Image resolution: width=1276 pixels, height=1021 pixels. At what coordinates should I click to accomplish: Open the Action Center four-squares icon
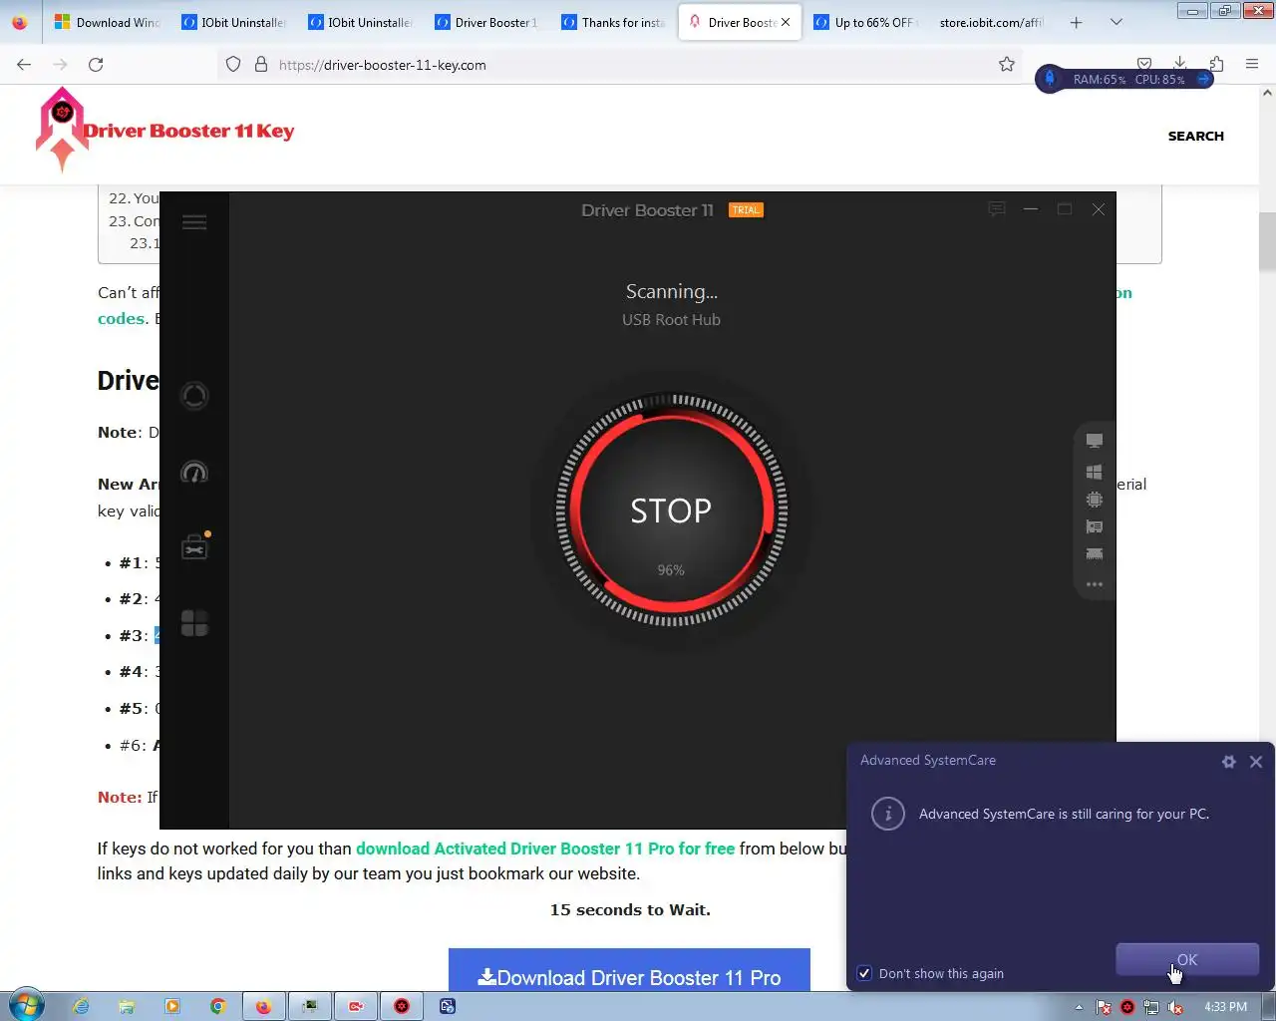tap(194, 623)
